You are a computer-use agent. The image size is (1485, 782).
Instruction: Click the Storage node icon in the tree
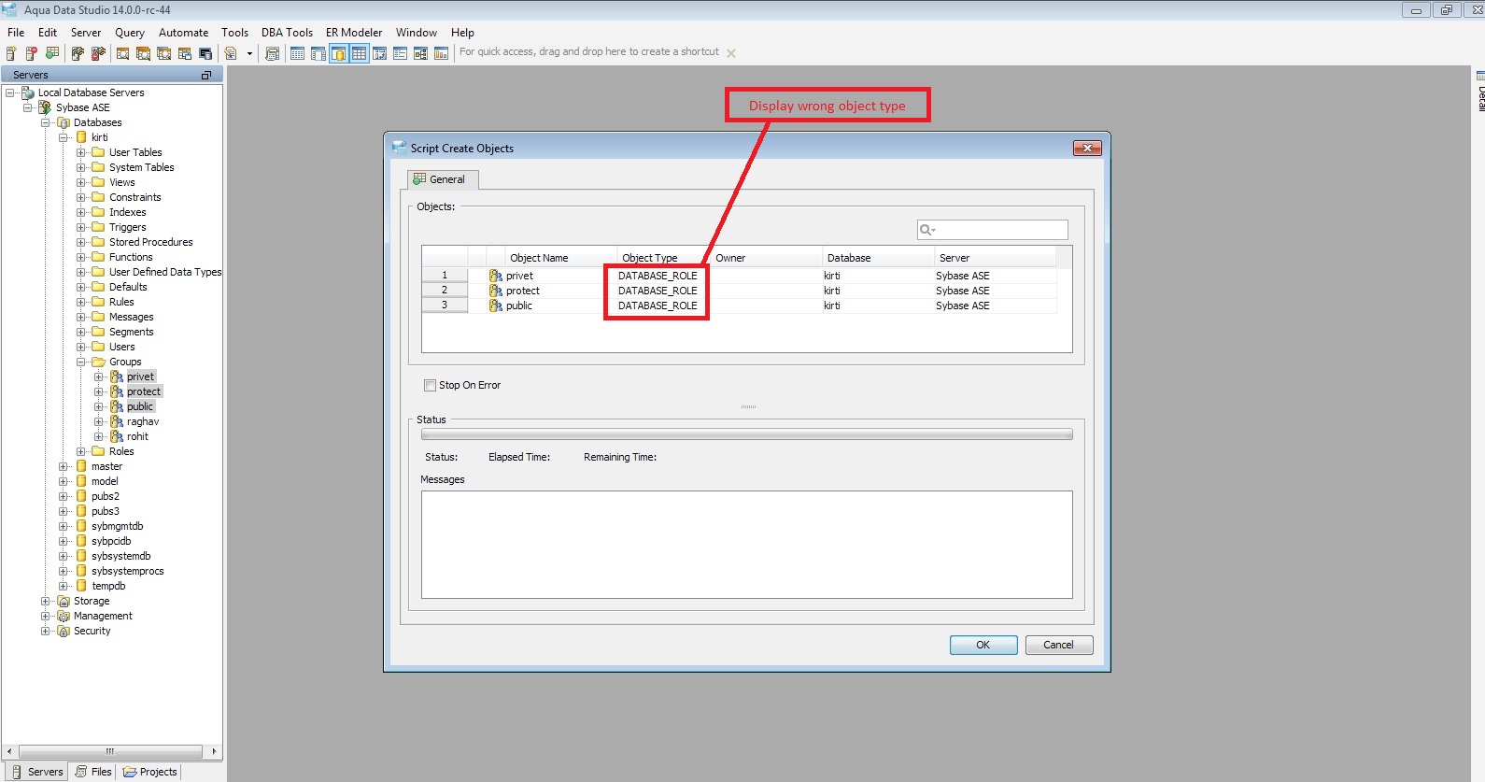click(64, 601)
